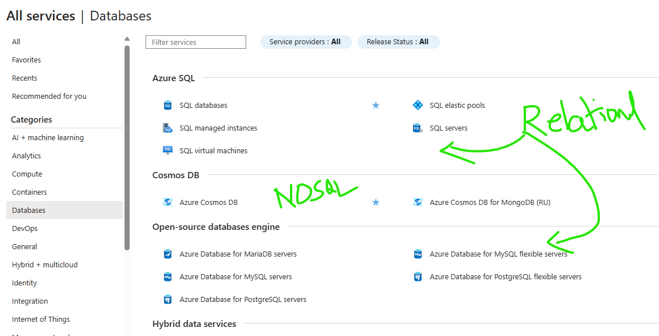Select AI + machine learning category

[x=48, y=137]
